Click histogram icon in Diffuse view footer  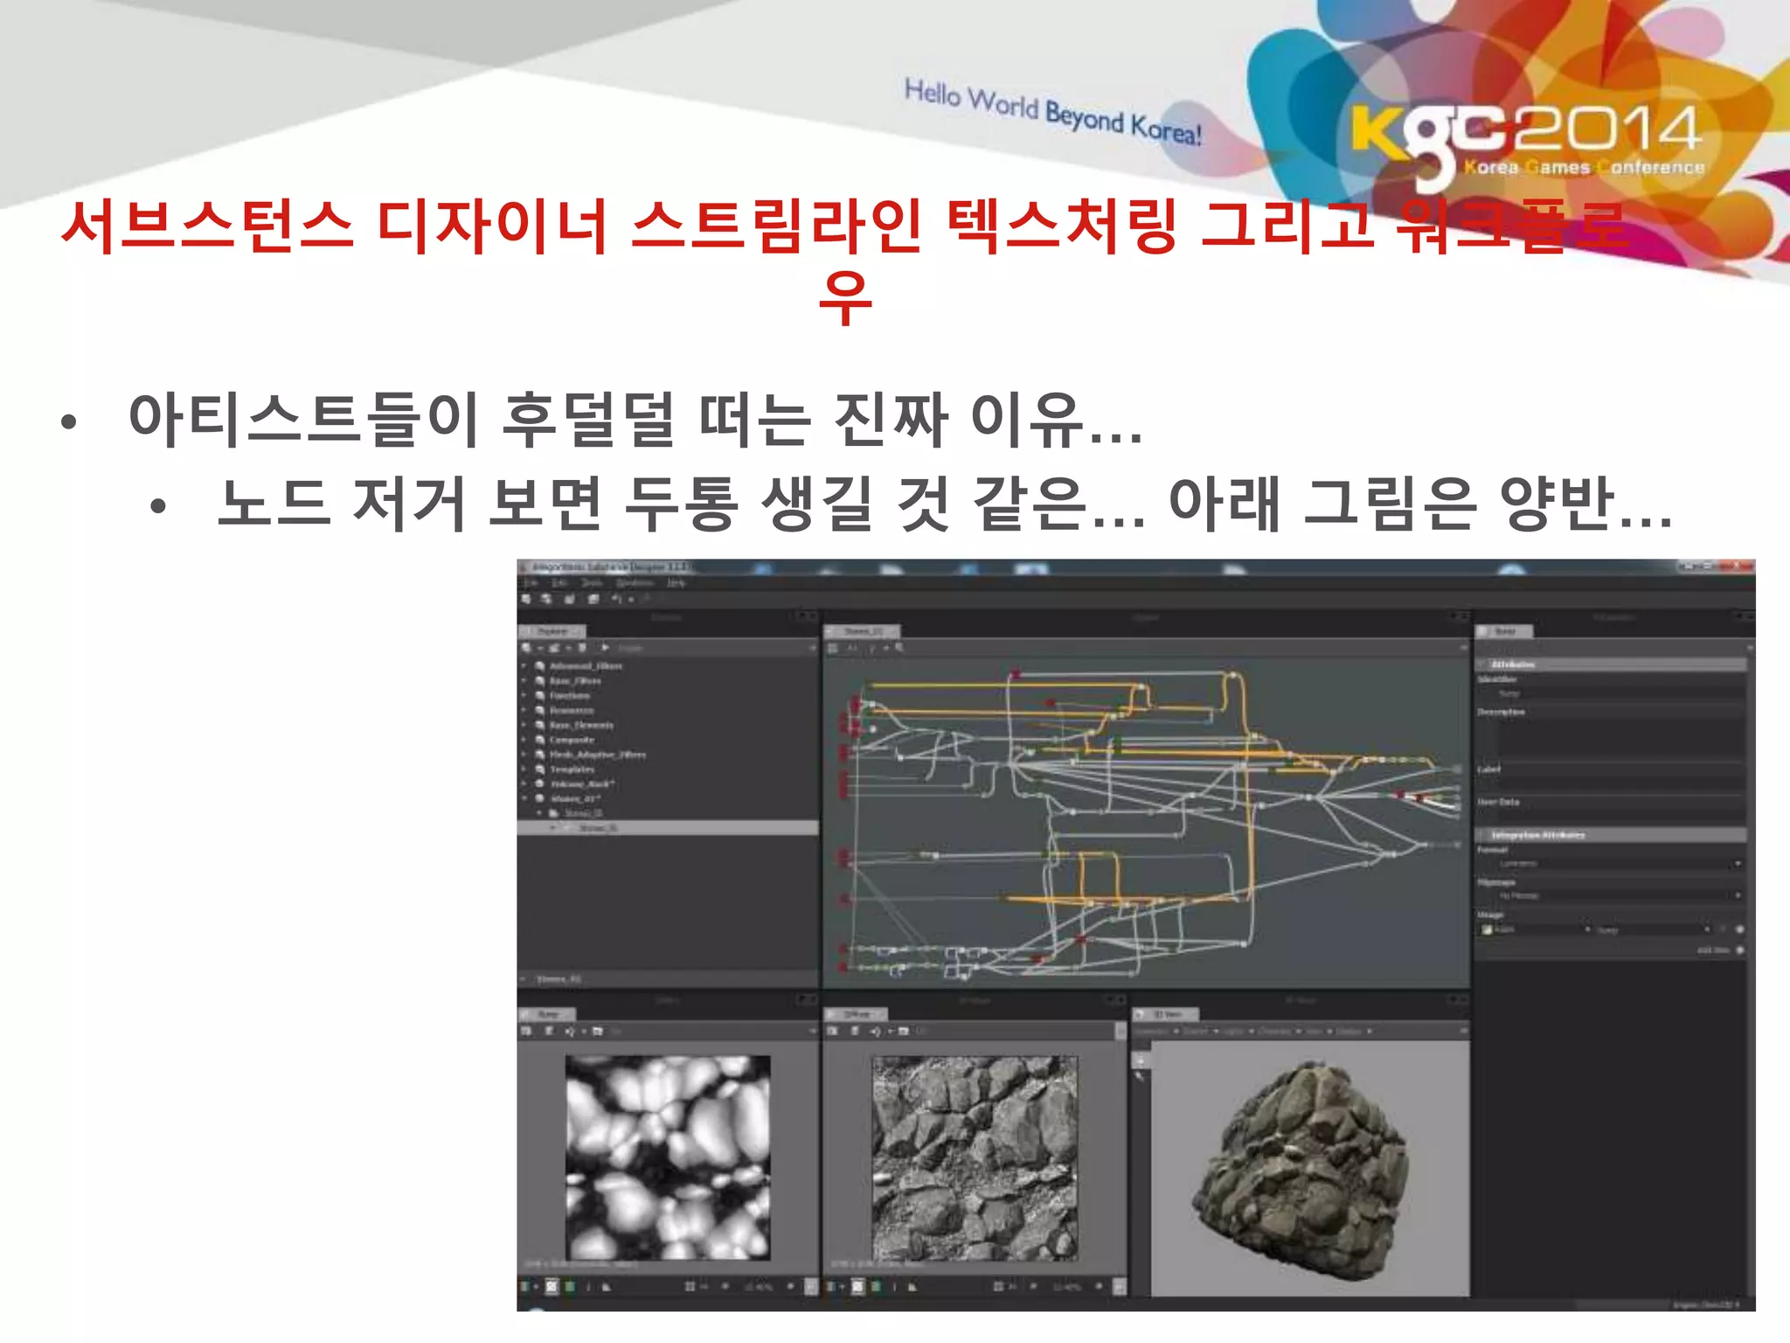(x=912, y=1287)
